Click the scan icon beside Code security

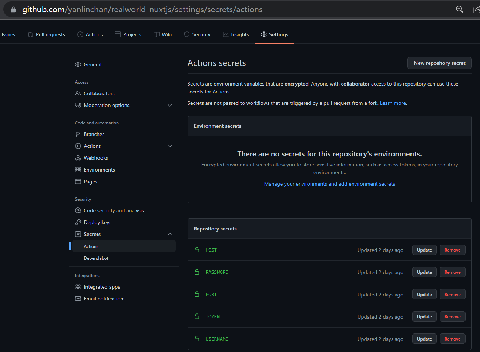click(78, 210)
